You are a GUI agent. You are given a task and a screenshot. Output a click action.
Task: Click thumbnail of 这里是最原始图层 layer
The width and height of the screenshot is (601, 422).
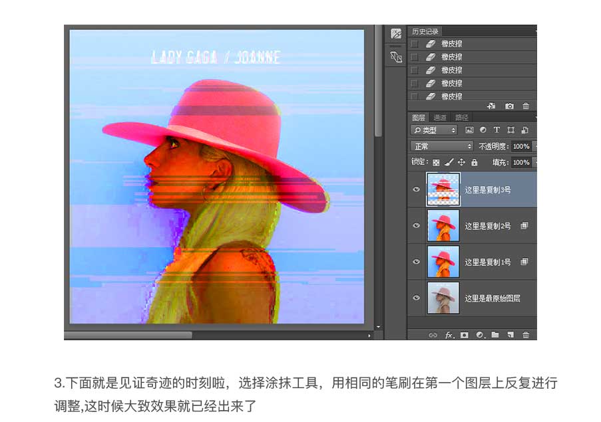[443, 298]
